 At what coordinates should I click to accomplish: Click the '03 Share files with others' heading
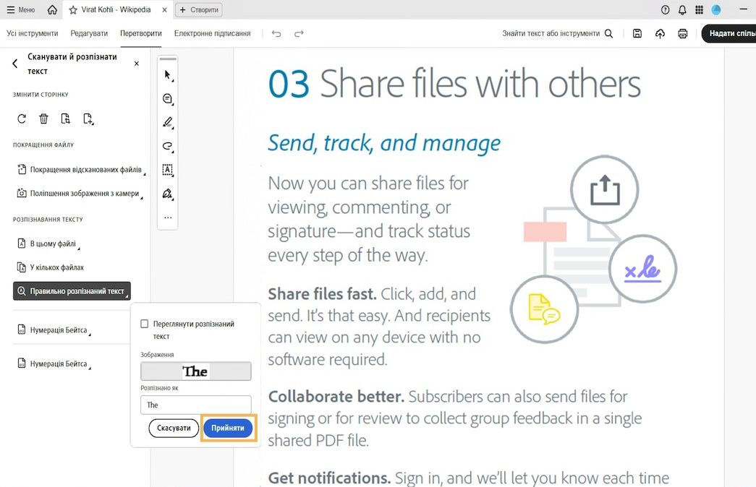[x=454, y=84]
